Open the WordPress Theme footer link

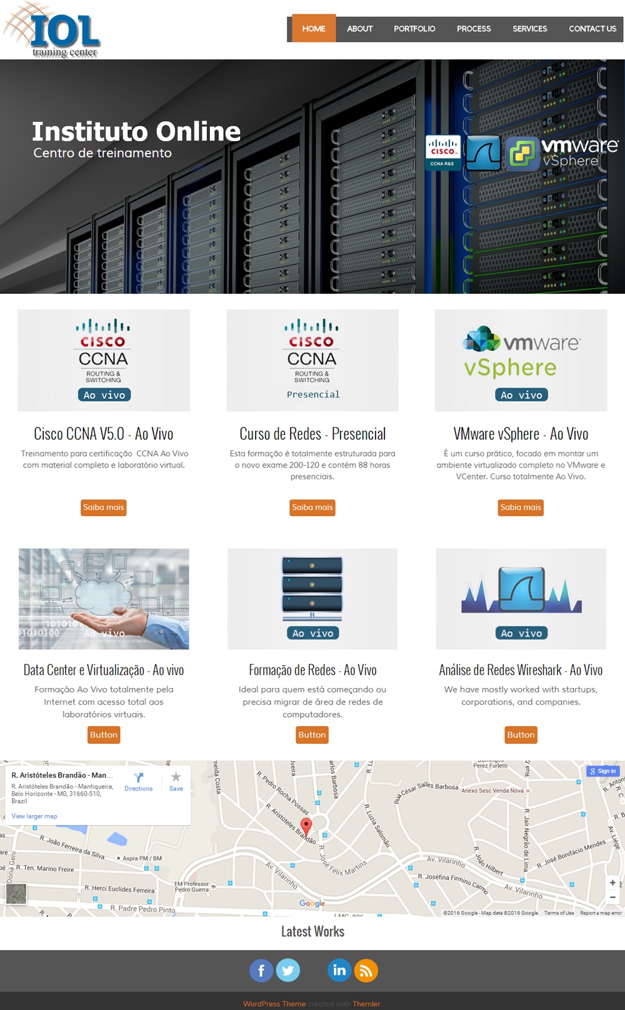click(274, 1004)
